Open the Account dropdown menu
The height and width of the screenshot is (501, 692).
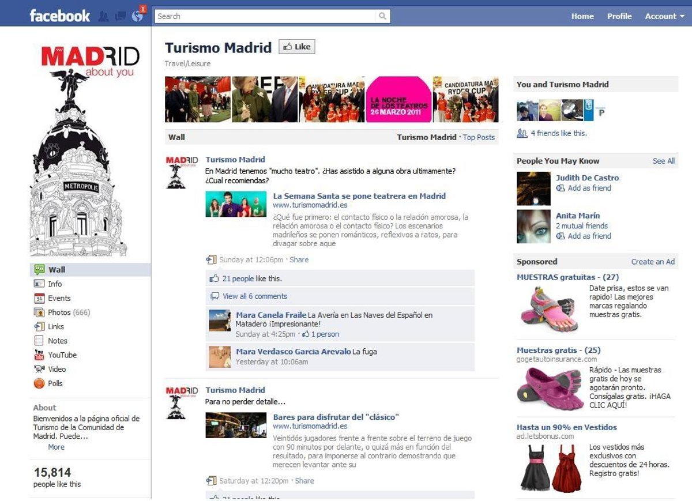(663, 16)
